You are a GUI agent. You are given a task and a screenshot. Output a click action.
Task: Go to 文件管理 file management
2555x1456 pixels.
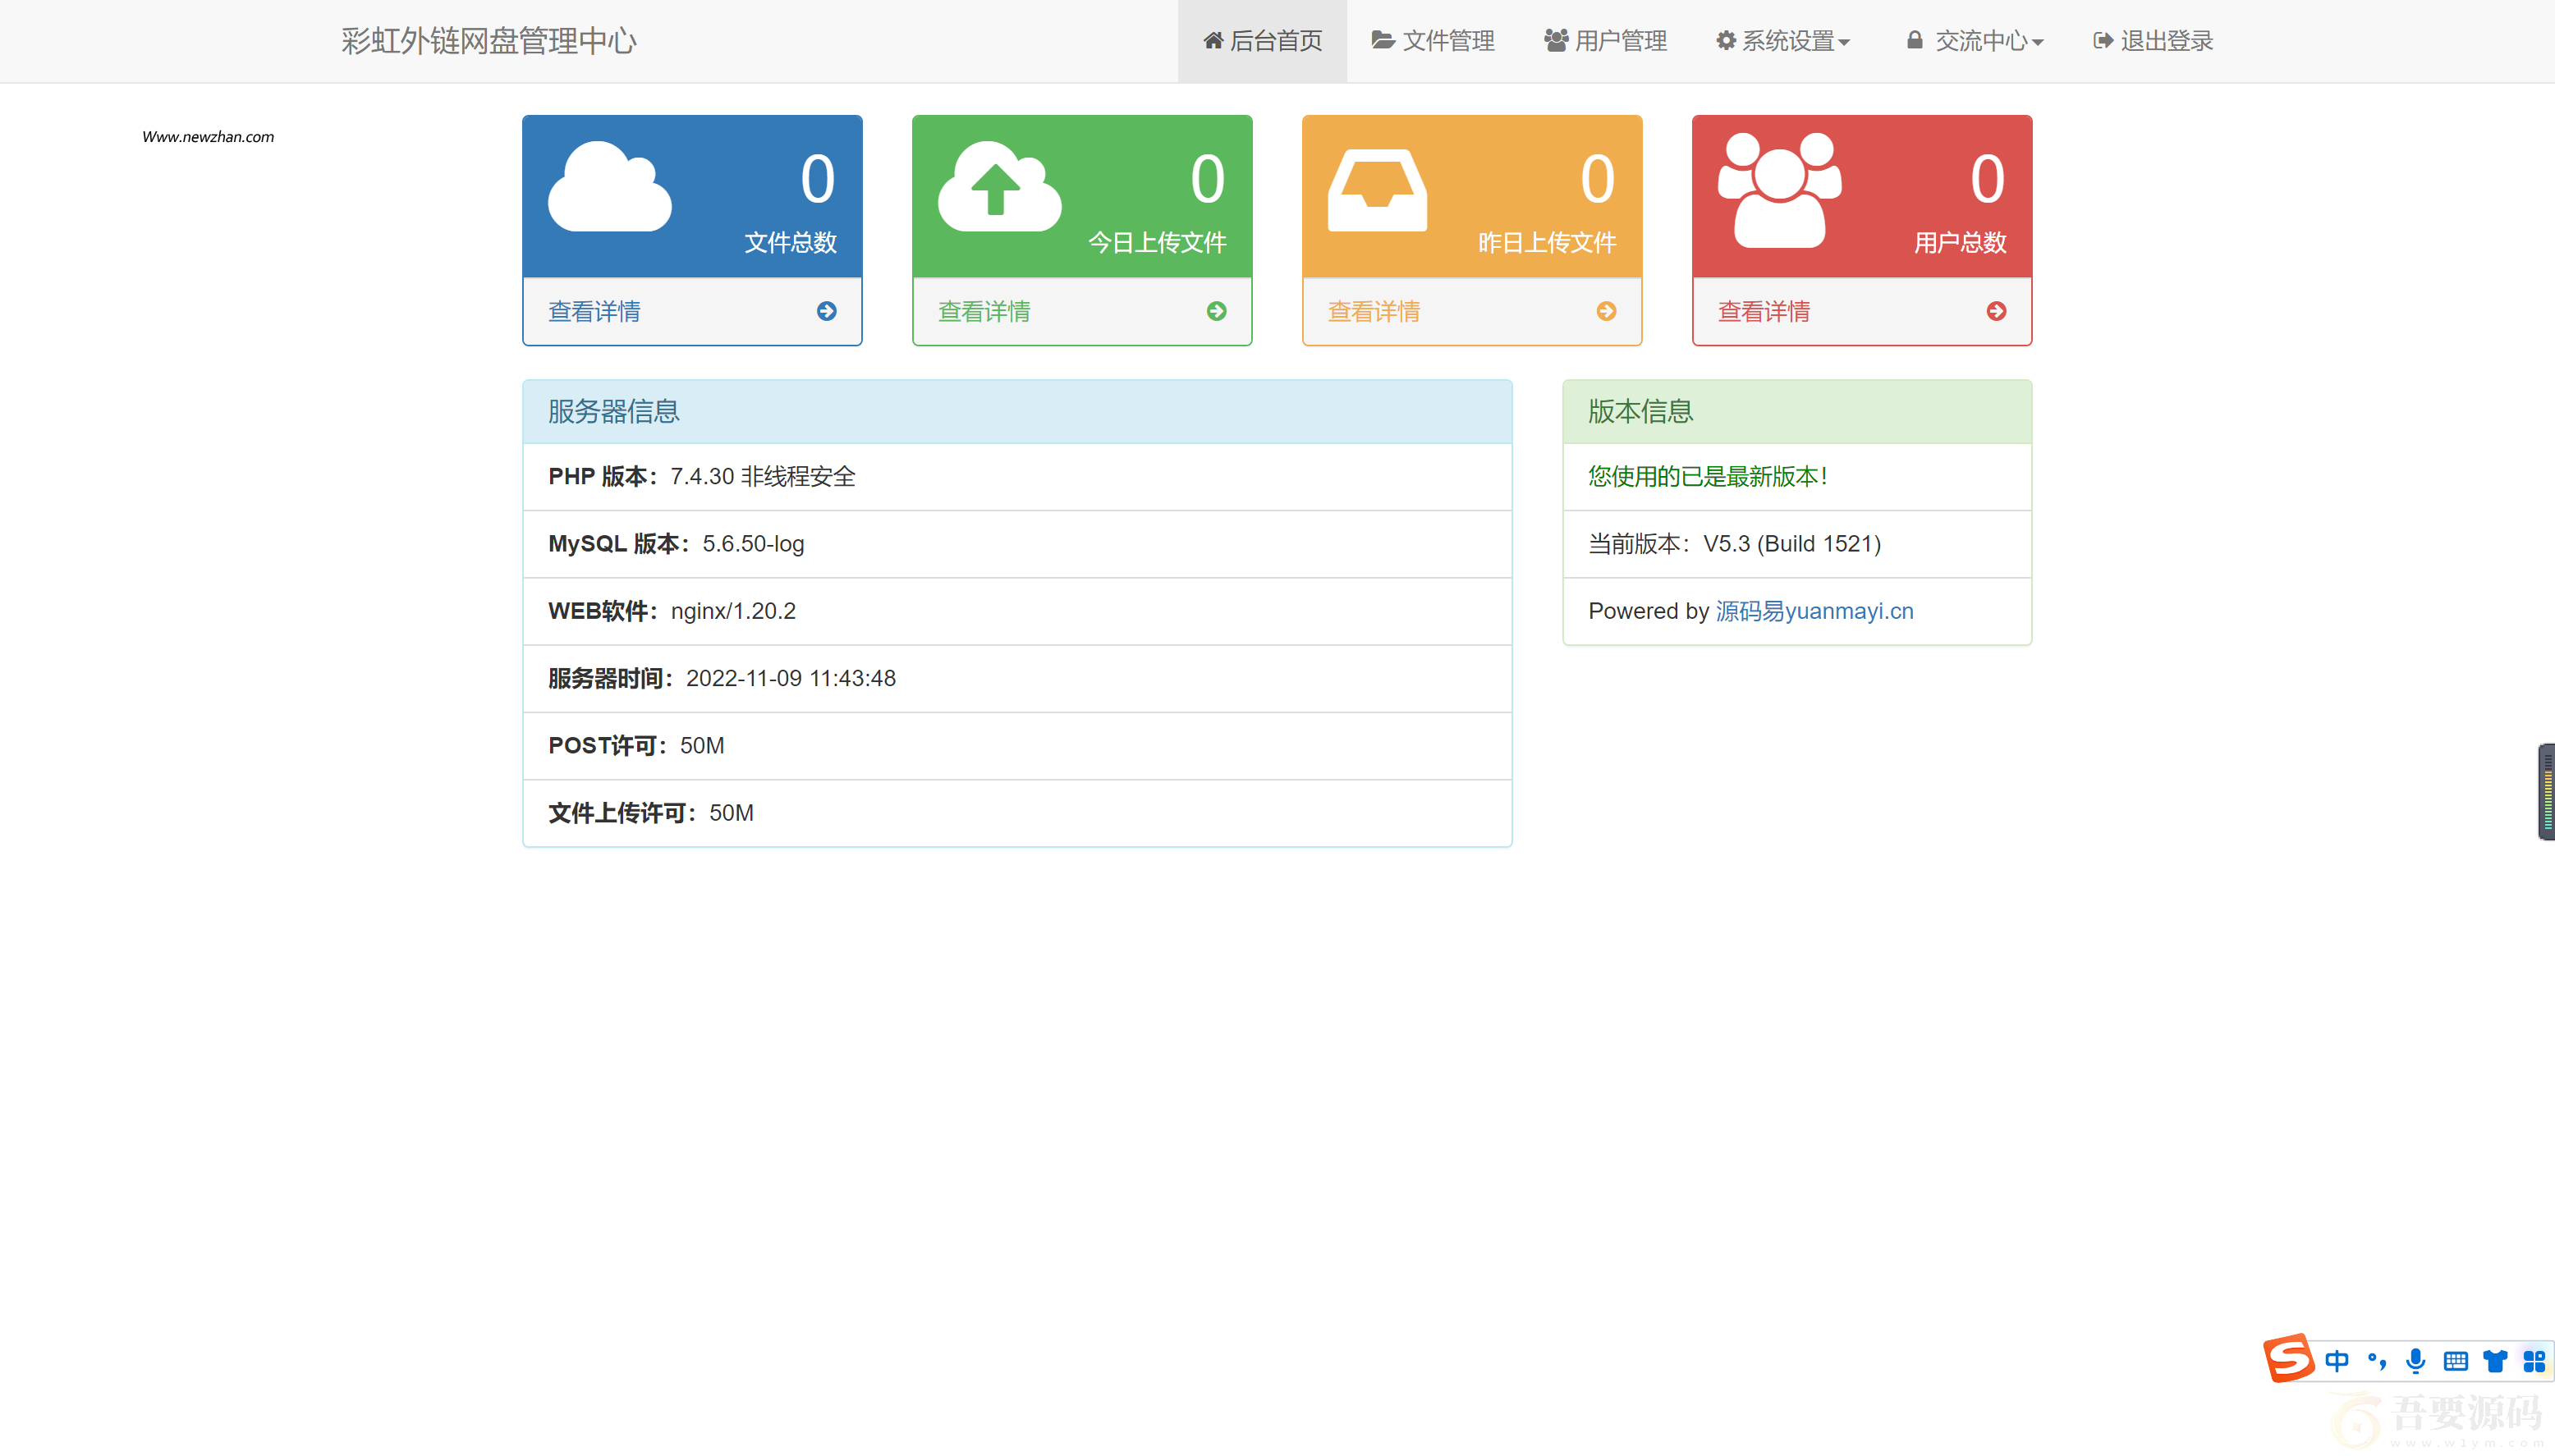point(1432,41)
